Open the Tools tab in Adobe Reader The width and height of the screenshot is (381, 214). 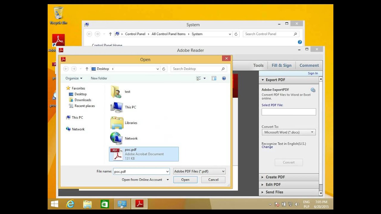[x=258, y=65]
